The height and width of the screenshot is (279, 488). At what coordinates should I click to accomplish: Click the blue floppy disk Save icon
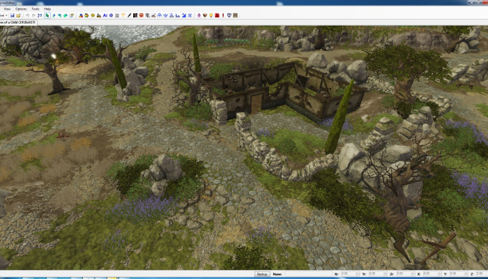pos(12,15)
